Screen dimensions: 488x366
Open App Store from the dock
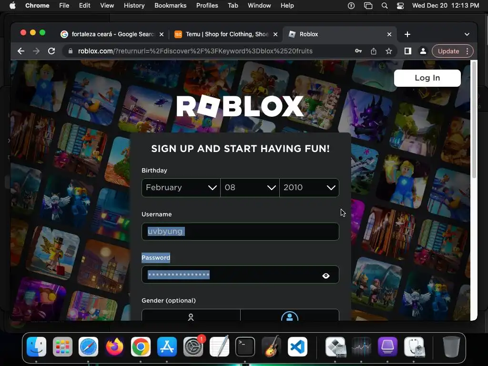click(x=167, y=347)
